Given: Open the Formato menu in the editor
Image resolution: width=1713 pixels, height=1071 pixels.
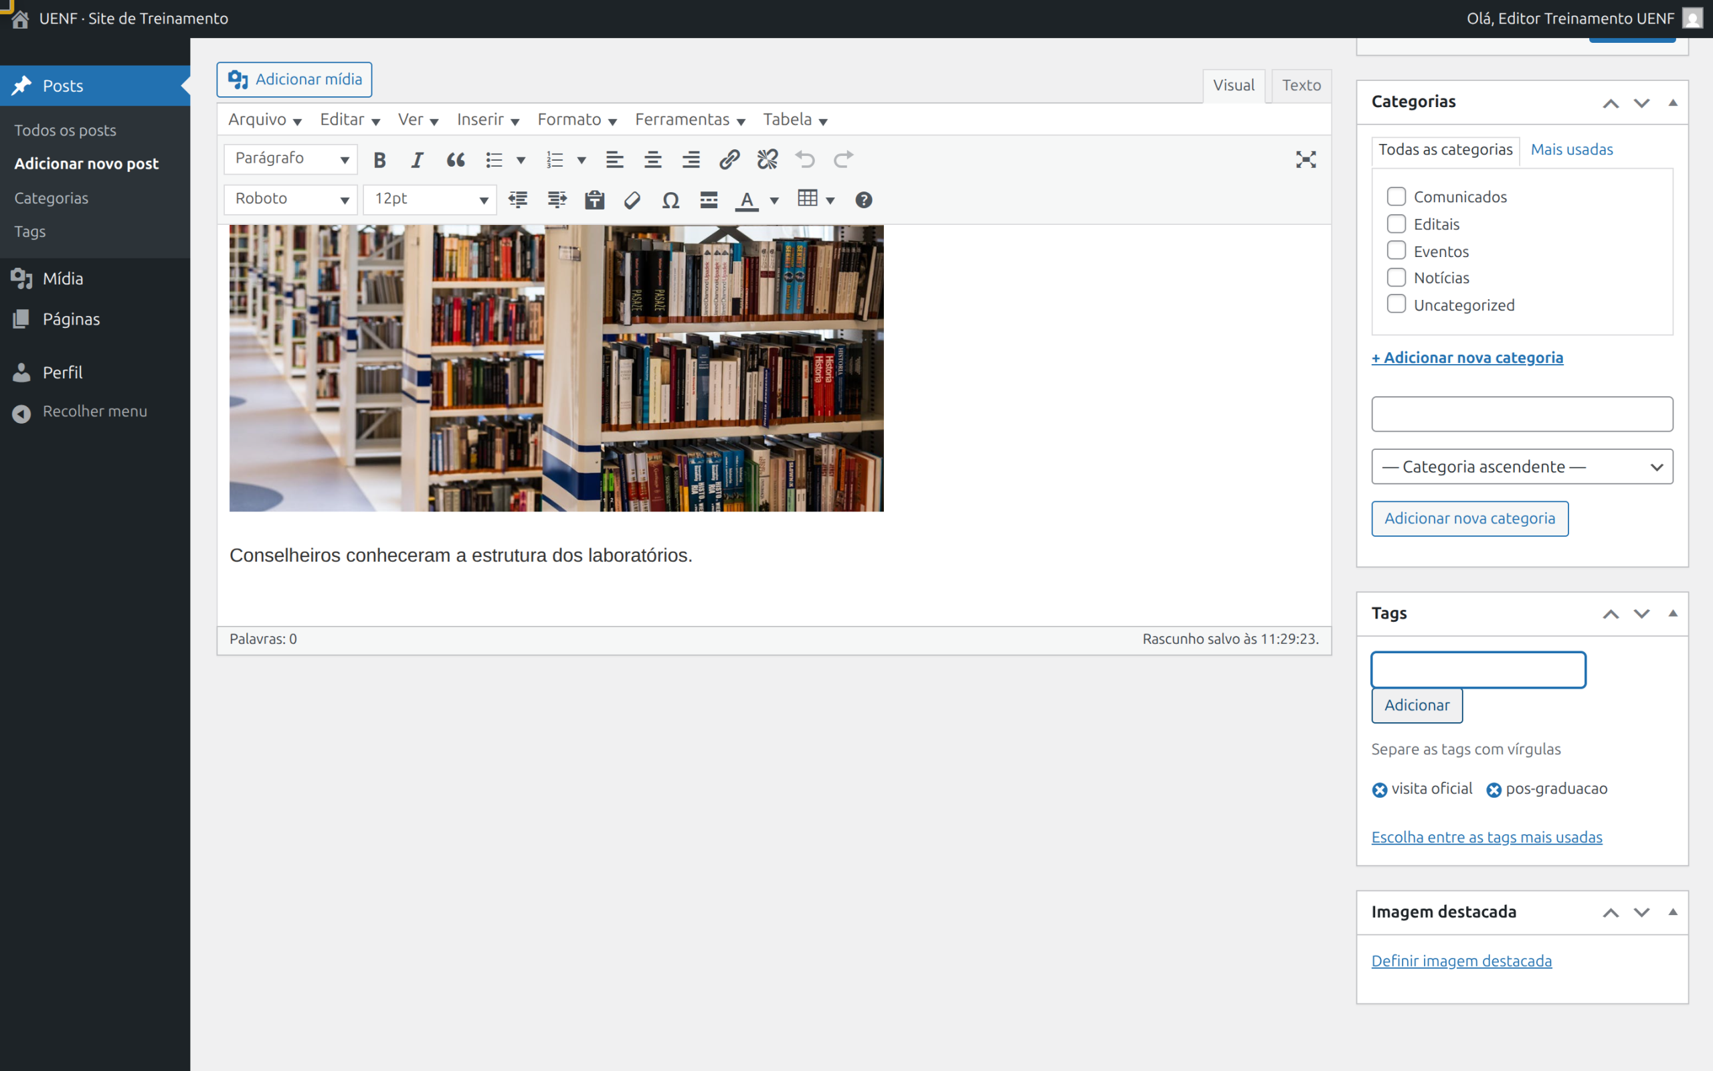Looking at the screenshot, I should click(x=576, y=120).
